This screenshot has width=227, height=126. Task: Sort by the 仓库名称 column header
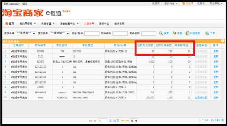point(18,45)
